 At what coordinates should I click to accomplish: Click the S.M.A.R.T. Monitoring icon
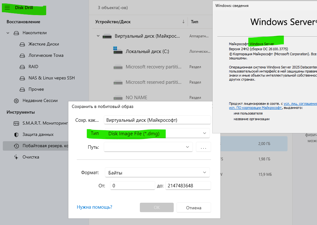(16, 123)
